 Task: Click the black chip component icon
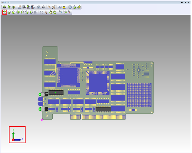click(24, 7)
